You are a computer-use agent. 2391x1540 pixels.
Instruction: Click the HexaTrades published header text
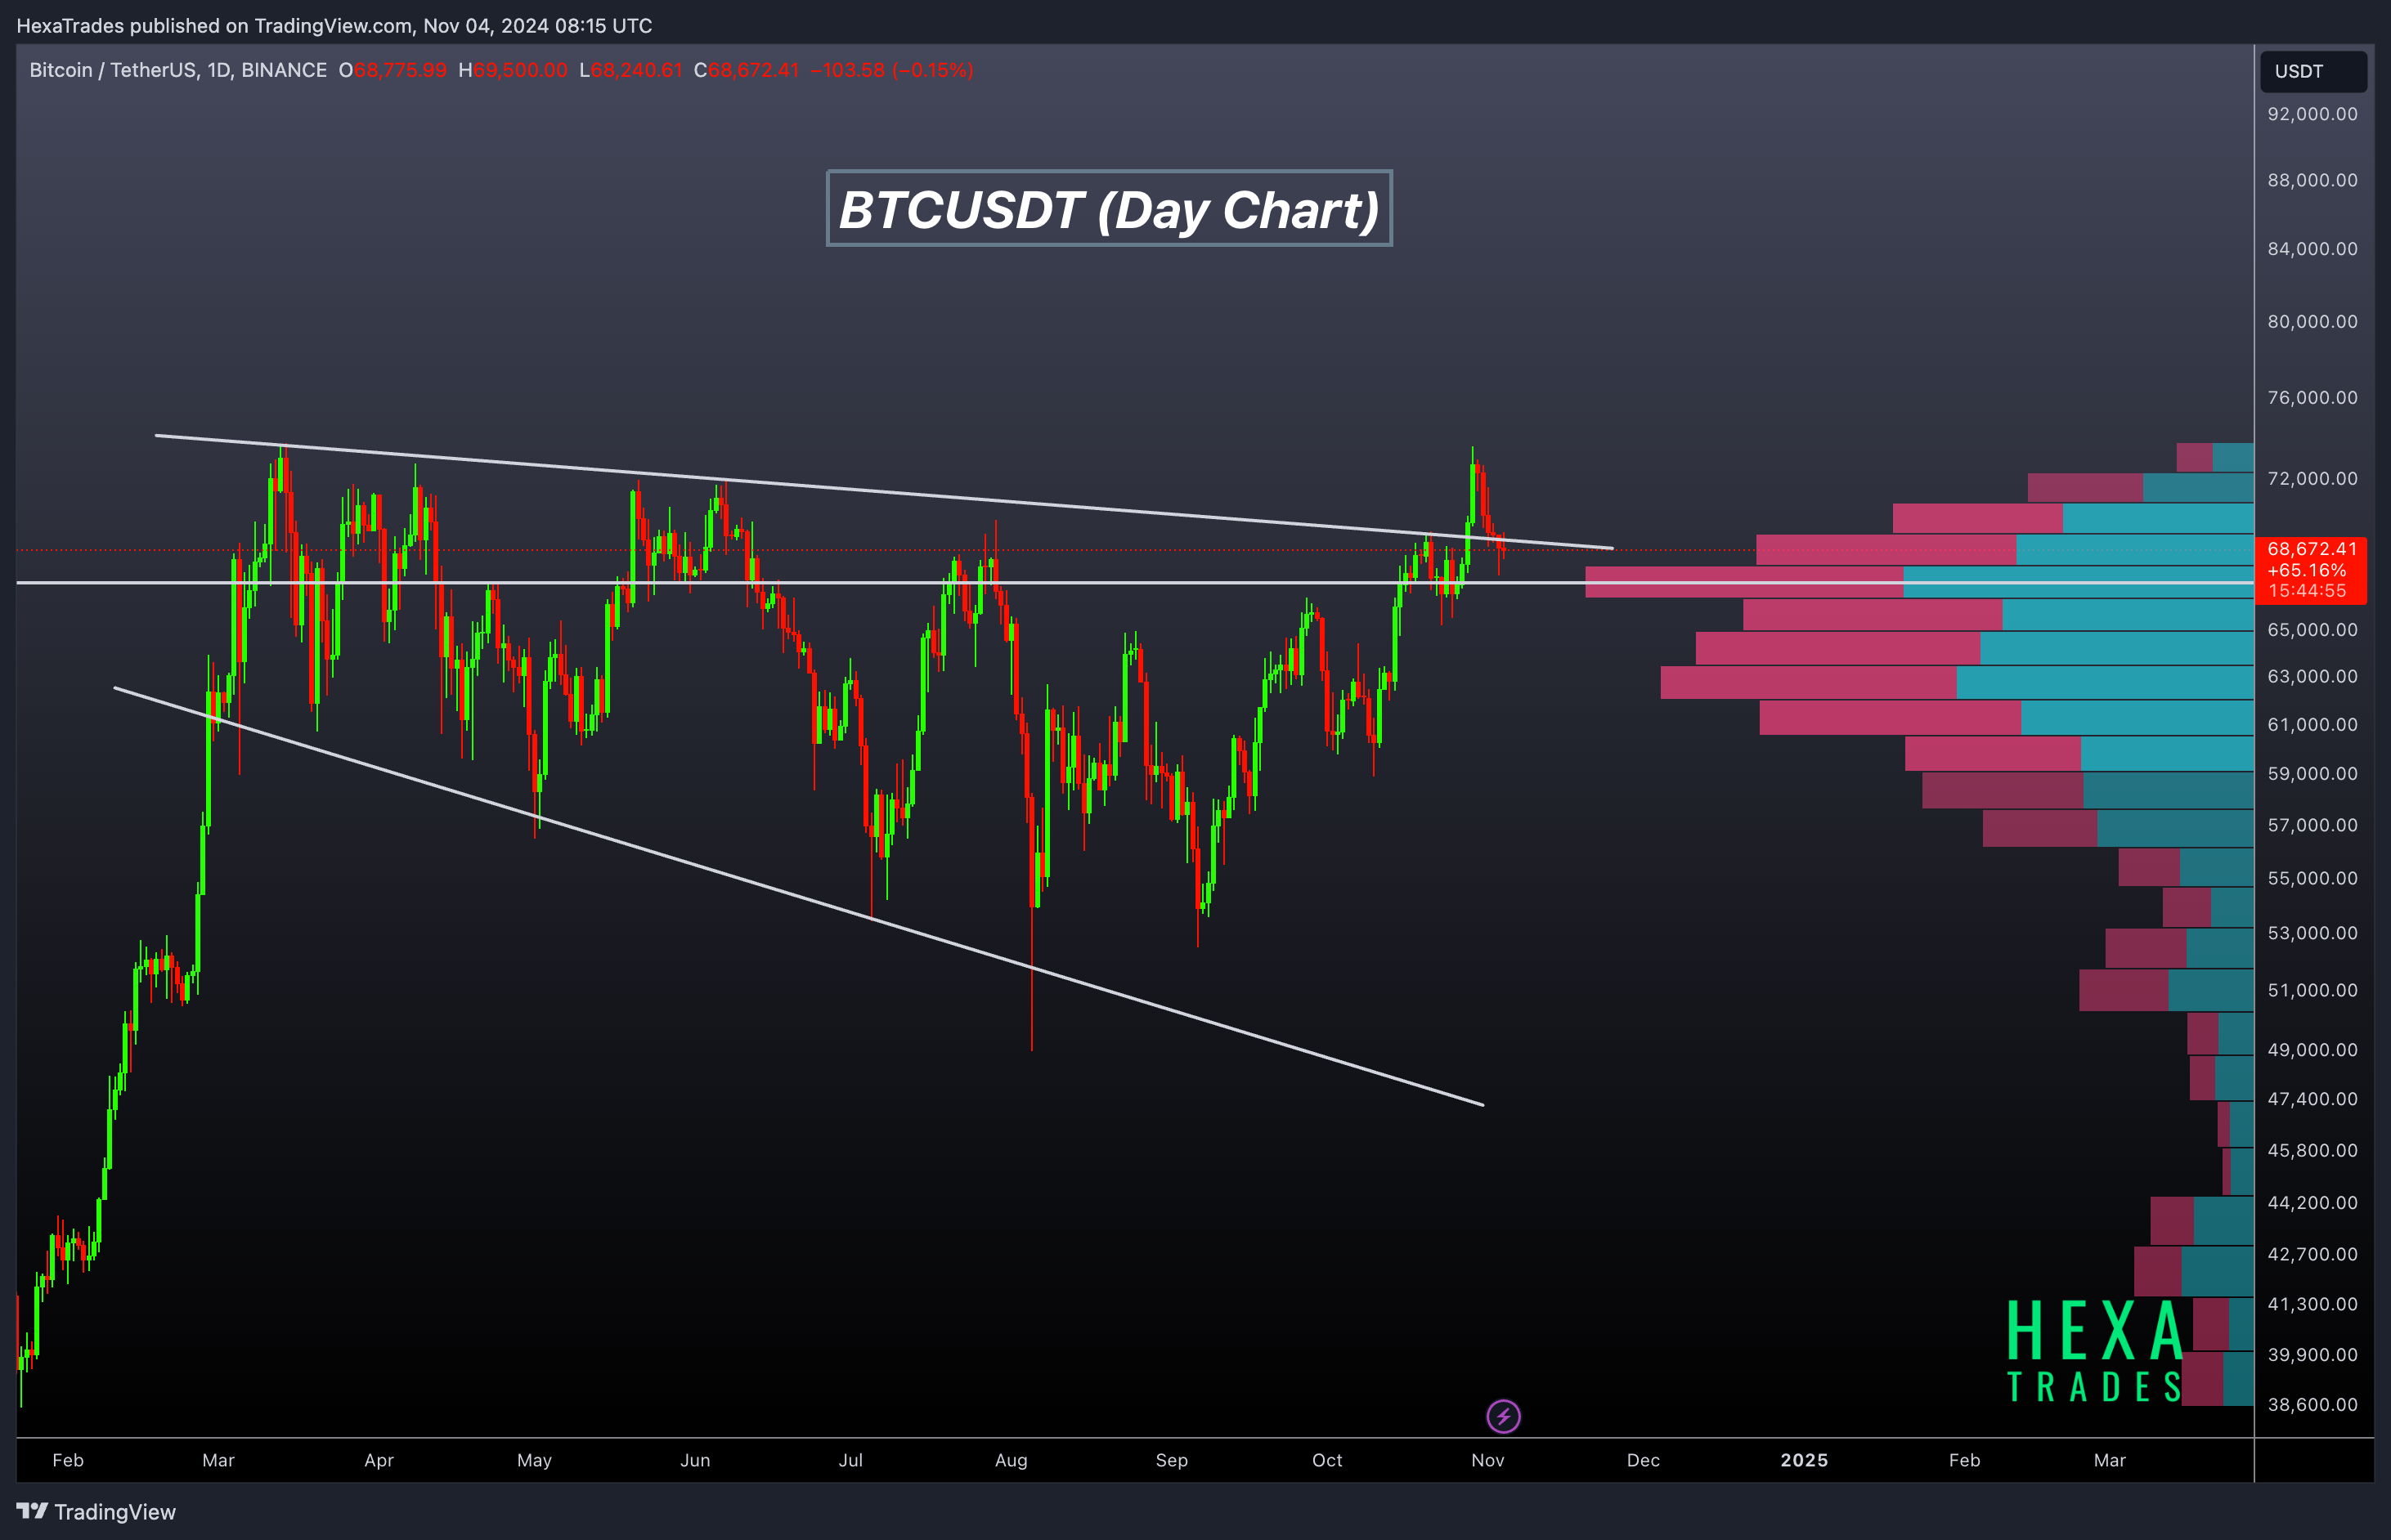tap(334, 25)
